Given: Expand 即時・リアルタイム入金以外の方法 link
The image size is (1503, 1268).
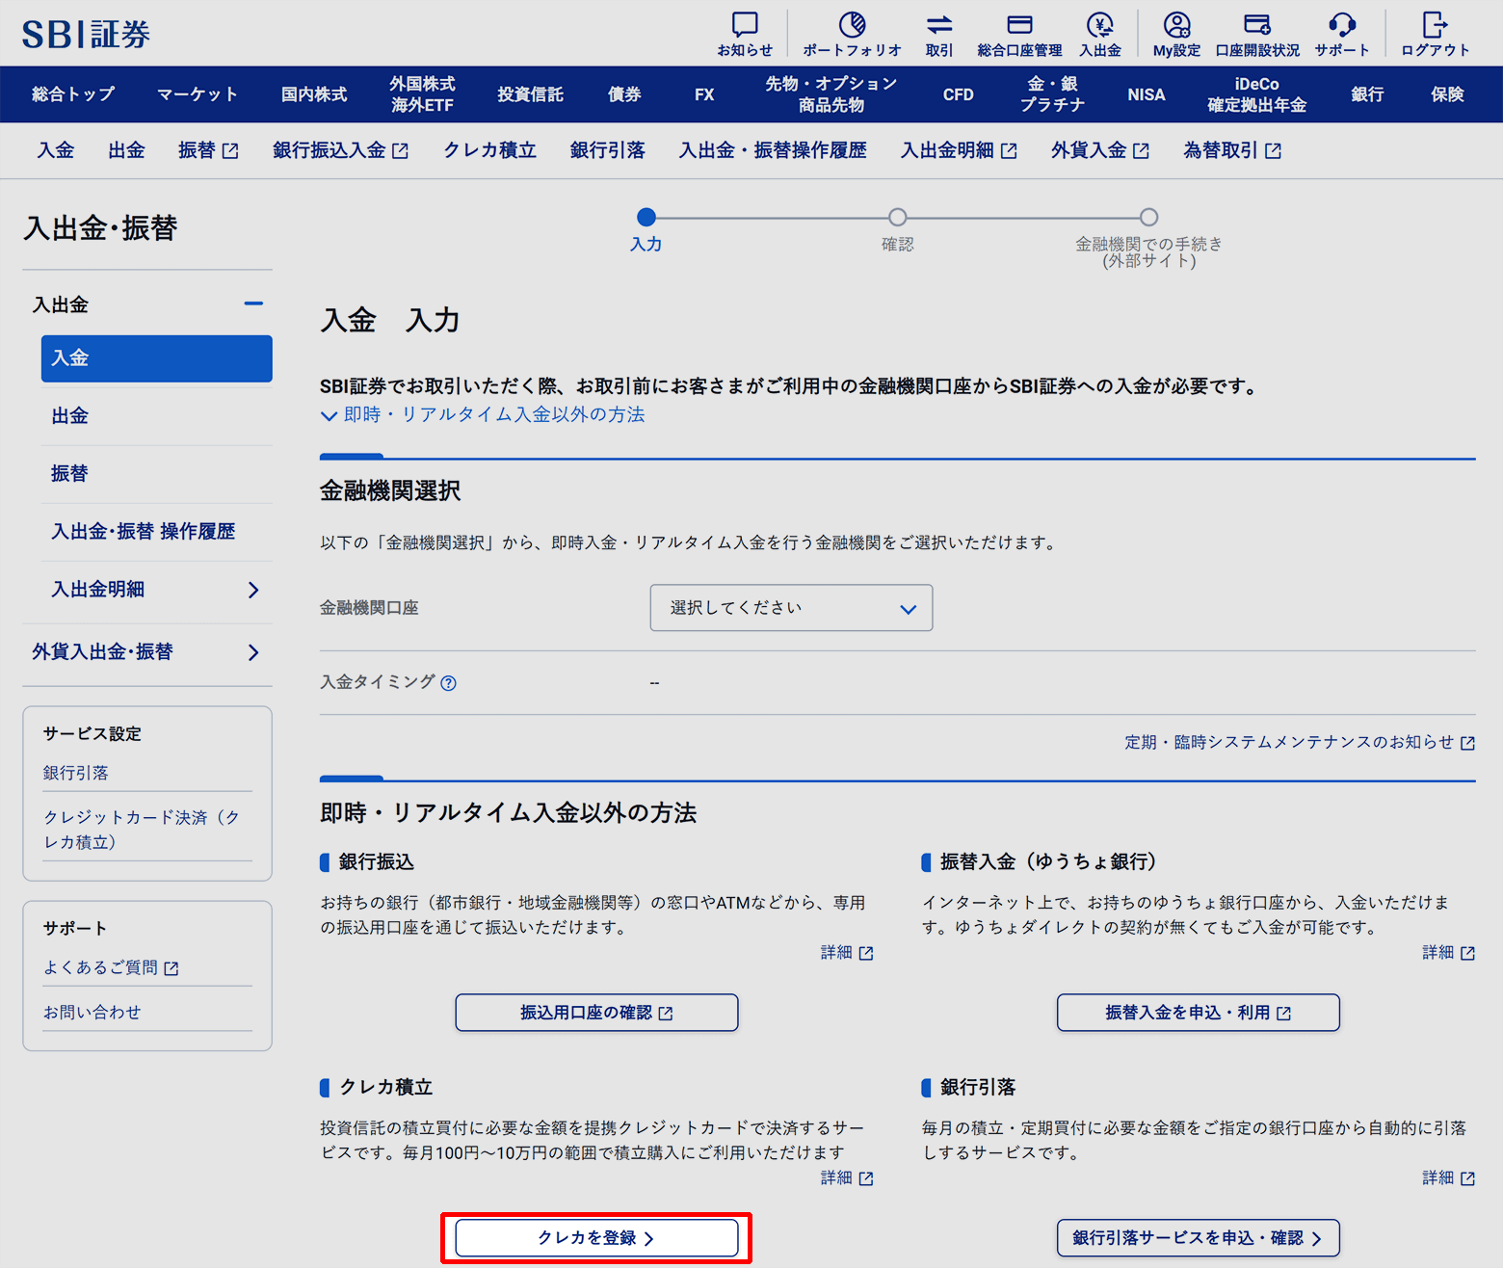Looking at the screenshot, I should point(483,414).
